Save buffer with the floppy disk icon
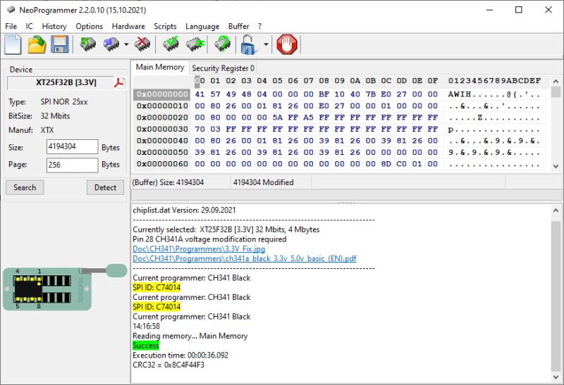Image resolution: width=564 pixels, height=385 pixels. point(59,44)
